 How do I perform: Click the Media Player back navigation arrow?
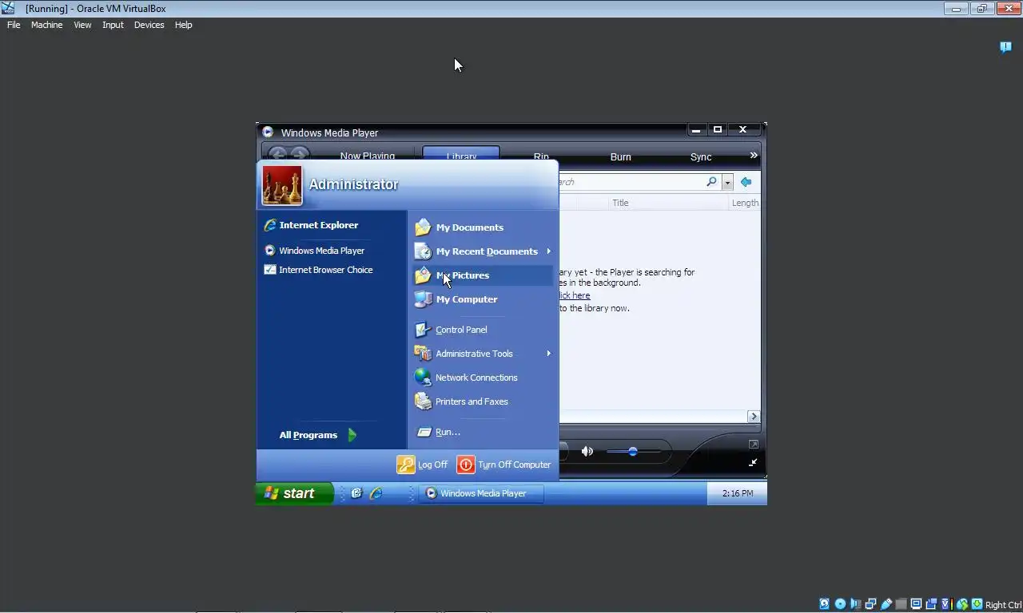[x=277, y=154]
